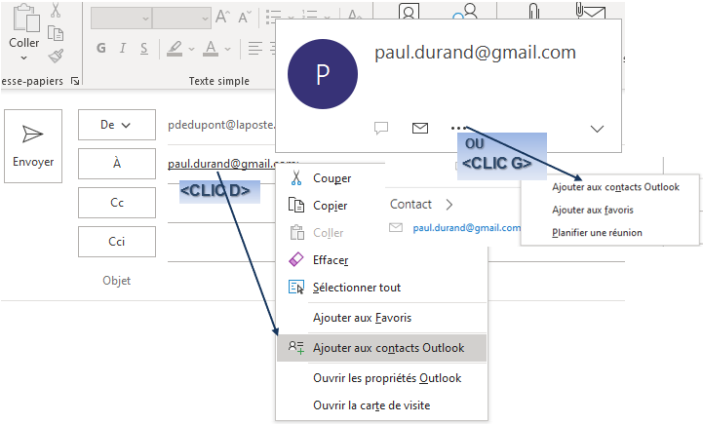Decrease font size with A-down icon

[x=245, y=18]
